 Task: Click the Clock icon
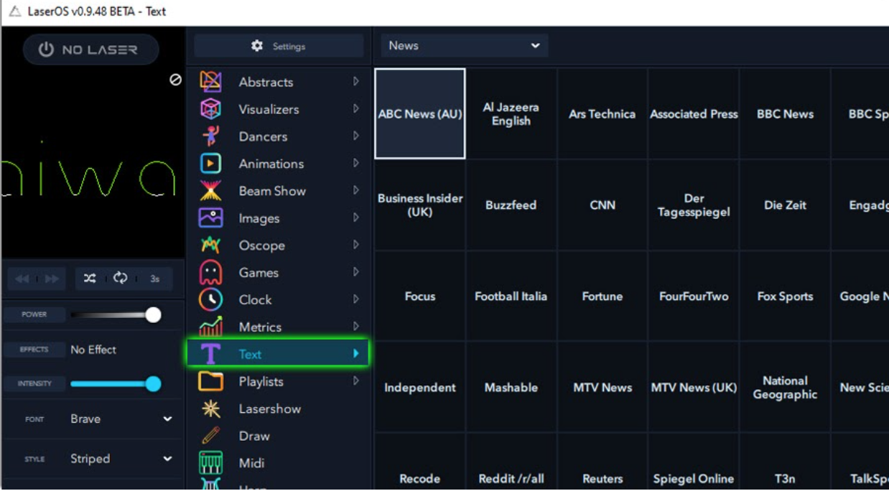[x=210, y=300]
